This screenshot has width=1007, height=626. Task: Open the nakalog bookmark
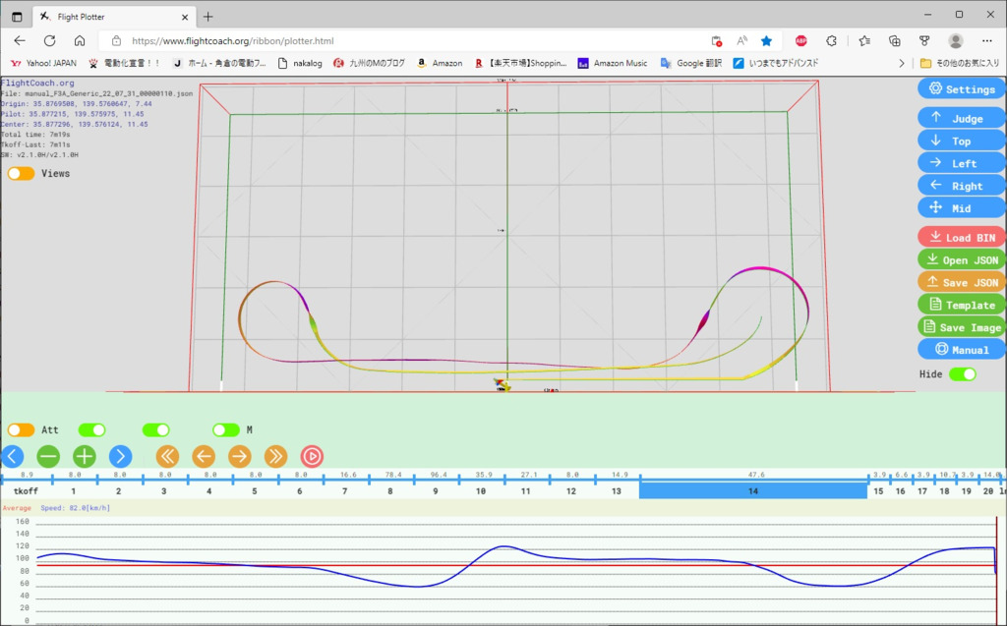pos(300,63)
